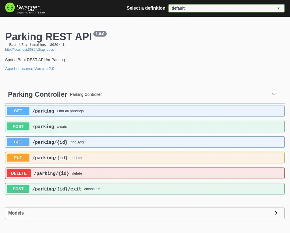
Task: Click the blue GET badge for Find all parkings
Action: [18, 111]
